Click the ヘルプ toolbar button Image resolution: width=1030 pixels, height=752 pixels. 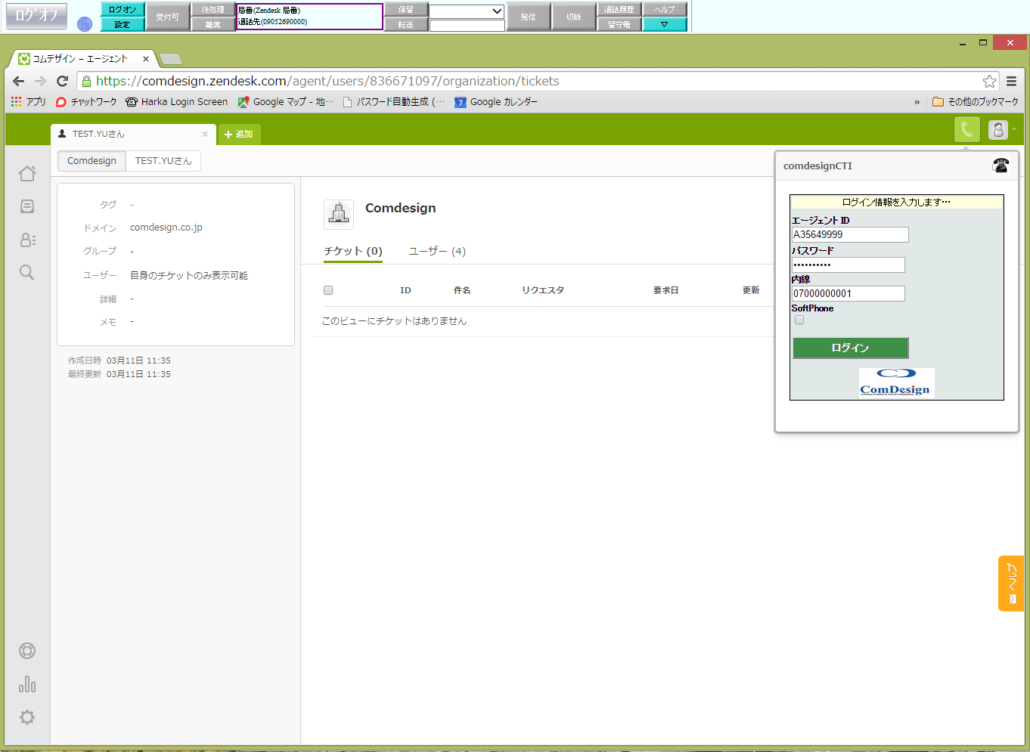665,9
